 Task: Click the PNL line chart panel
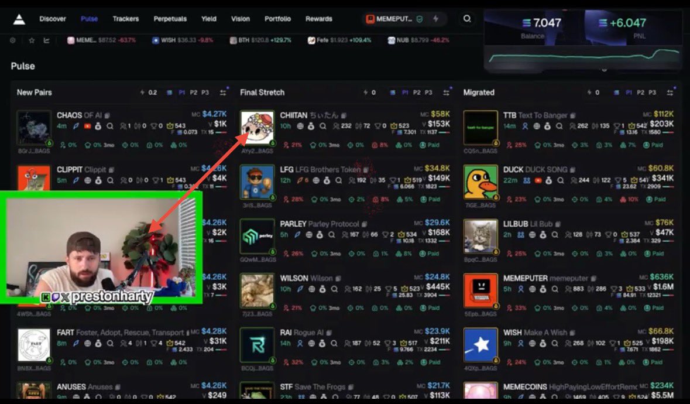tap(584, 57)
